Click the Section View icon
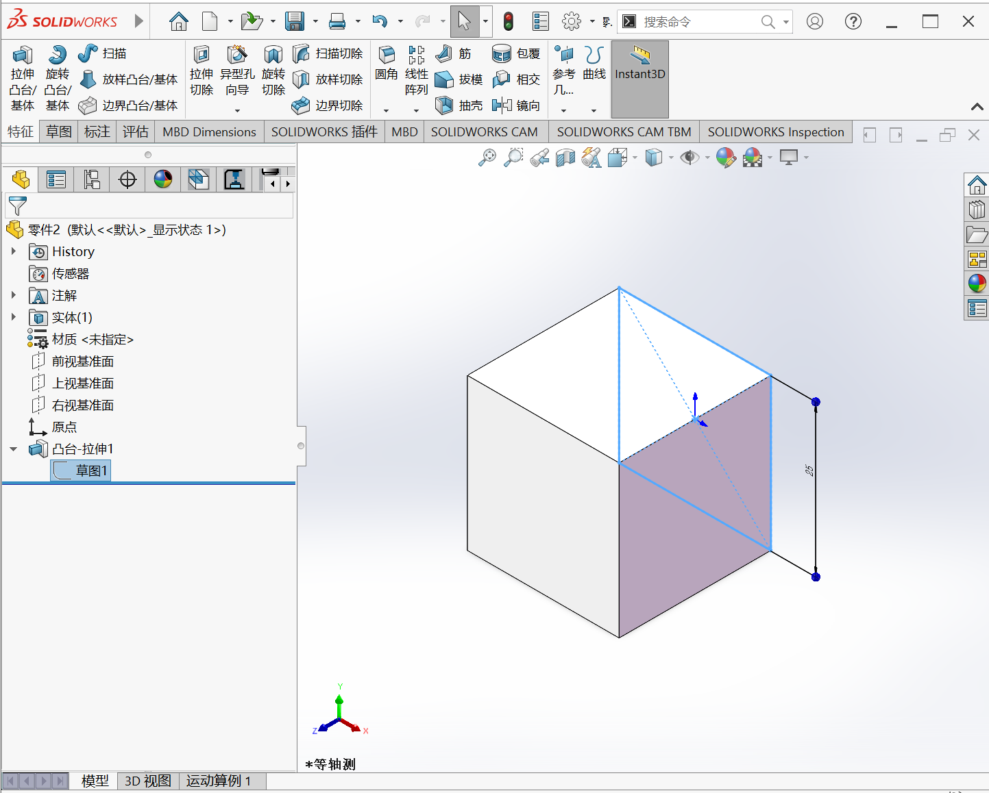This screenshot has width=989, height=793. click(x=565, y=158)
